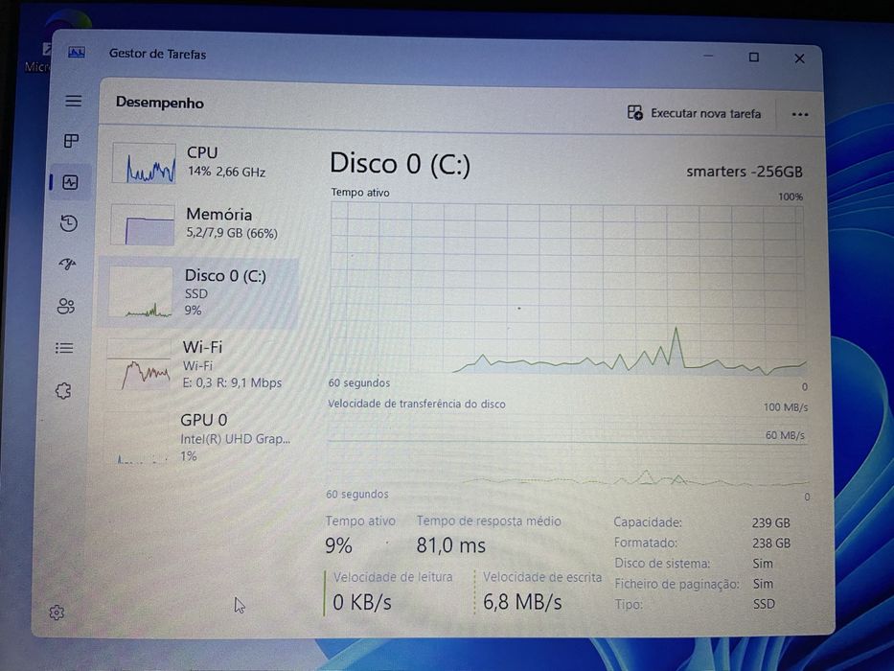Open the Users page icon

[x=65, y=306]
